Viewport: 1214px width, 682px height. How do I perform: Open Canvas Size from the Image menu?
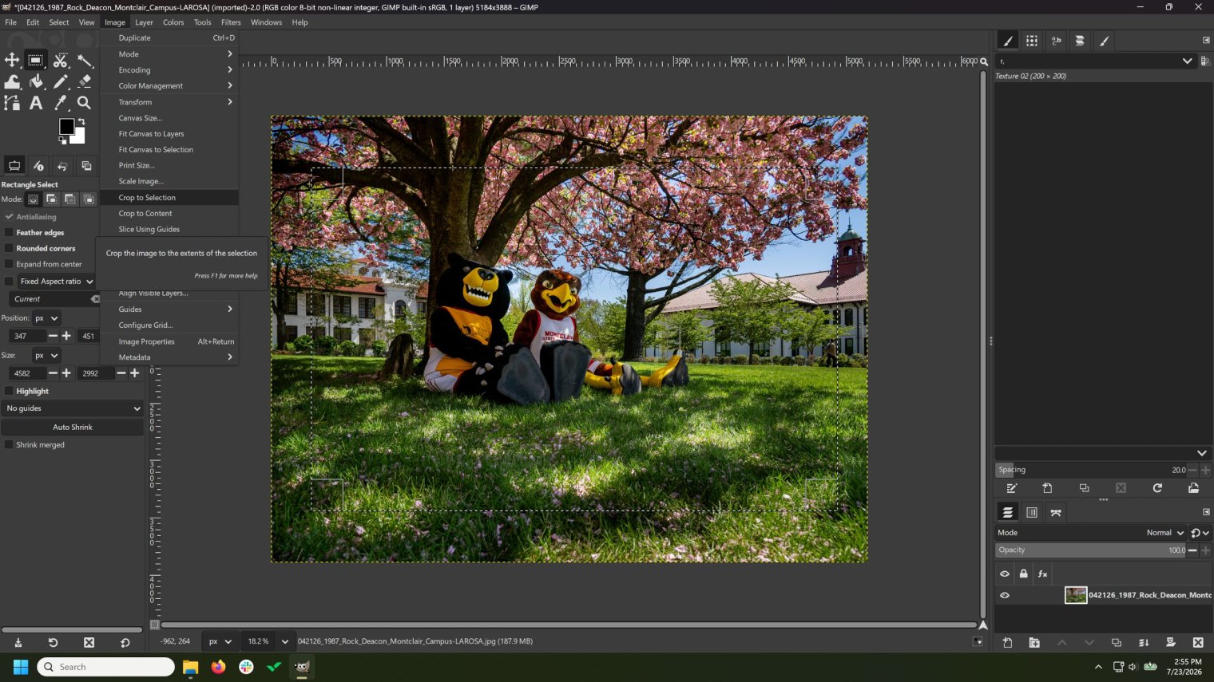pyautogui.click(x=169, y=118)
